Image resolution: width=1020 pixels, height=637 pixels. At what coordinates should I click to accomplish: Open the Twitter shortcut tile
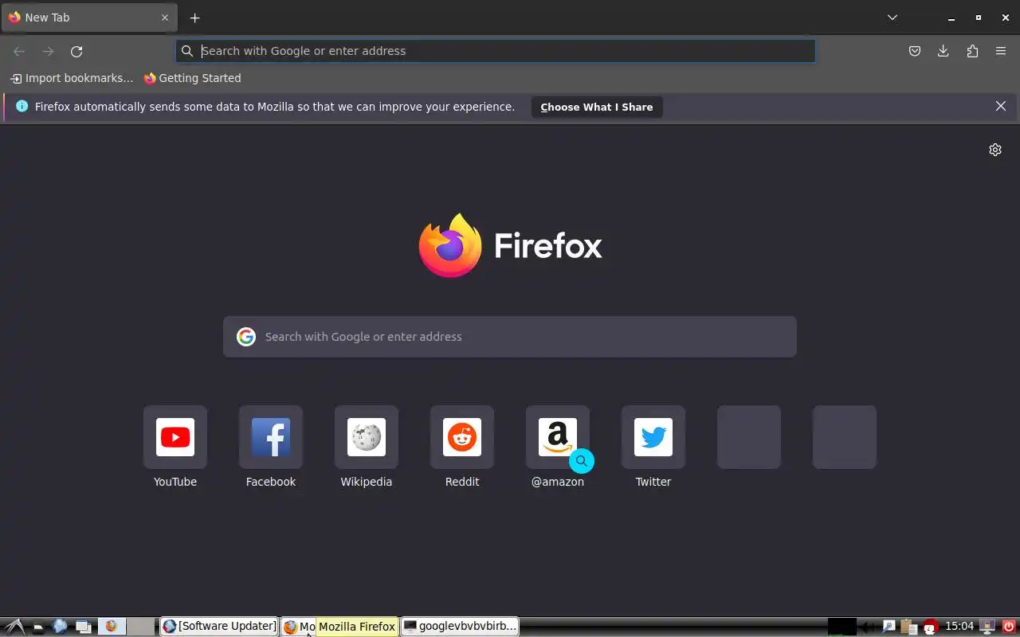pyautogui.click(x=653, y=437)
